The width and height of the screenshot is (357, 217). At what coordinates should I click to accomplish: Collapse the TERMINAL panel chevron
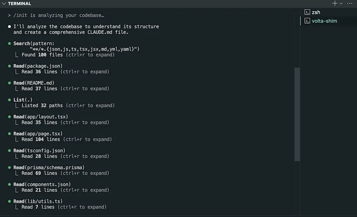pyautogui.click(x=4, y=3)
